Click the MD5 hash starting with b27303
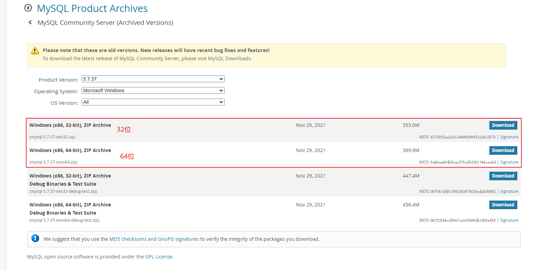 pyautogui.click(x=463, y=137)
